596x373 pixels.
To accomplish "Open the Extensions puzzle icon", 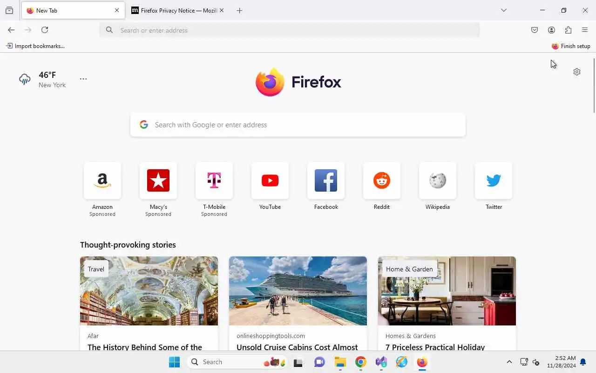I will 568,30.
